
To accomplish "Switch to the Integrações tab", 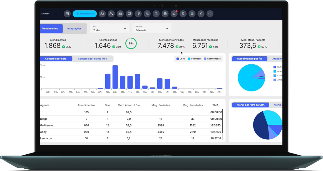I will 74,29.
